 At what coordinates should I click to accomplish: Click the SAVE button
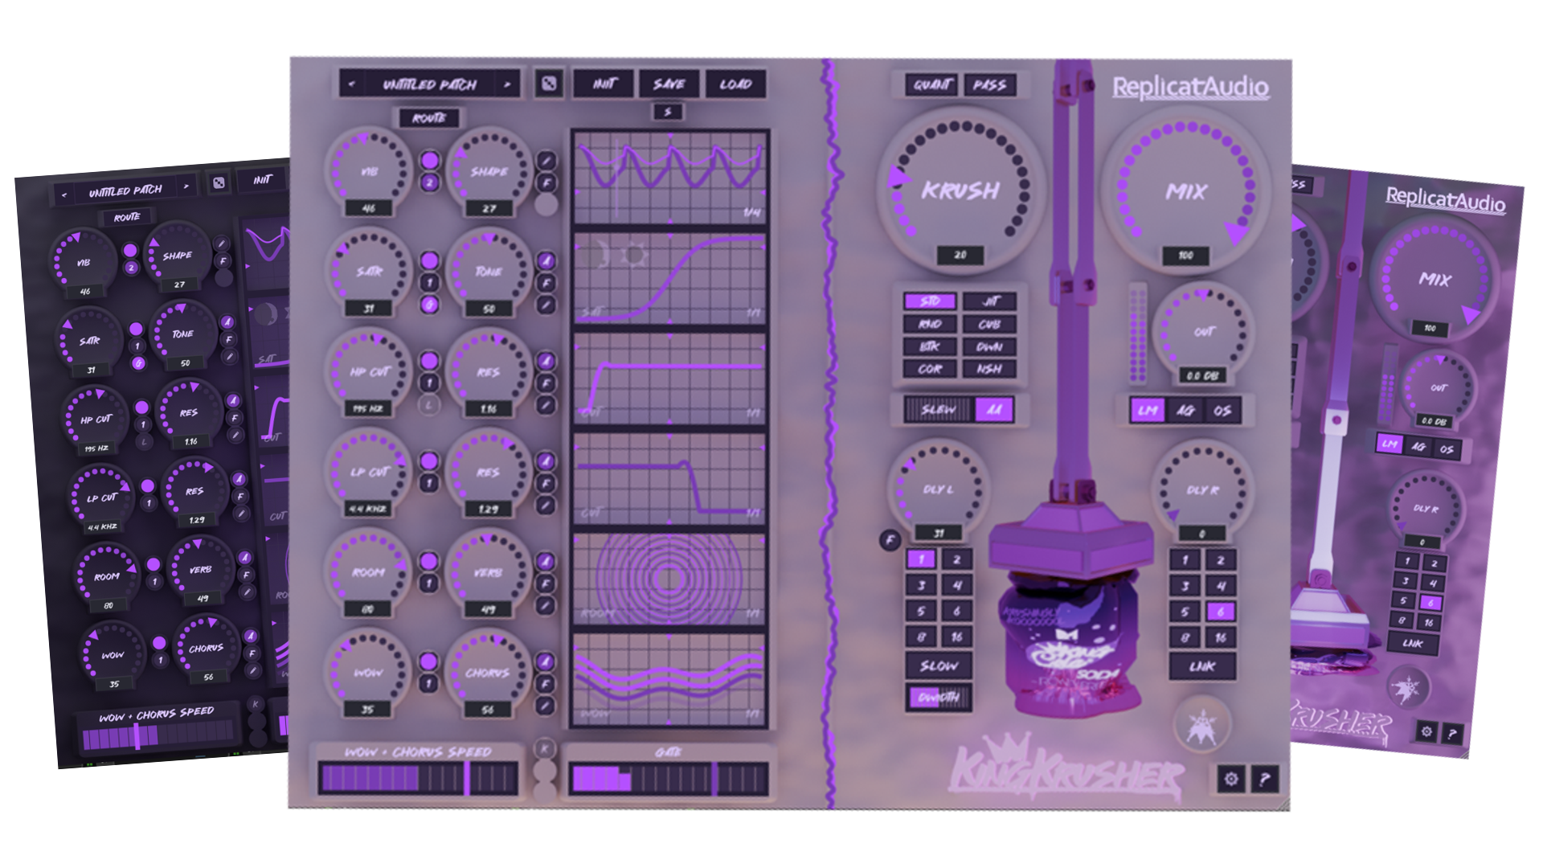point(669,84)
